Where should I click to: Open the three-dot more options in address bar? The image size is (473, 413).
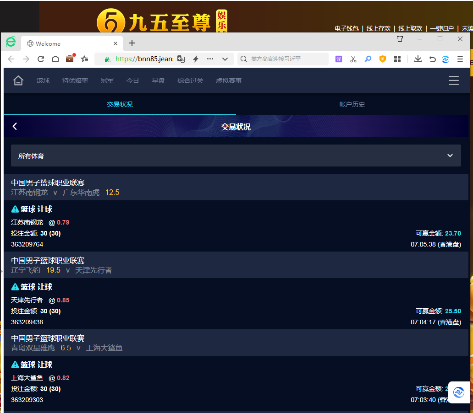point(210,59)
